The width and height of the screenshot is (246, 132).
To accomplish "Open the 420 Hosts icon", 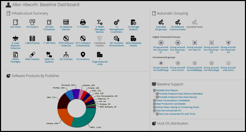I will tap(15, 22).
